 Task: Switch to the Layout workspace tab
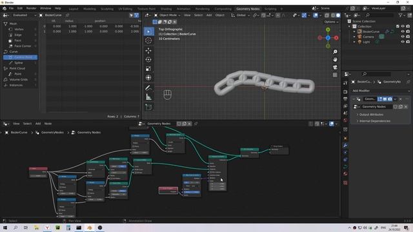tap(74, 8)
